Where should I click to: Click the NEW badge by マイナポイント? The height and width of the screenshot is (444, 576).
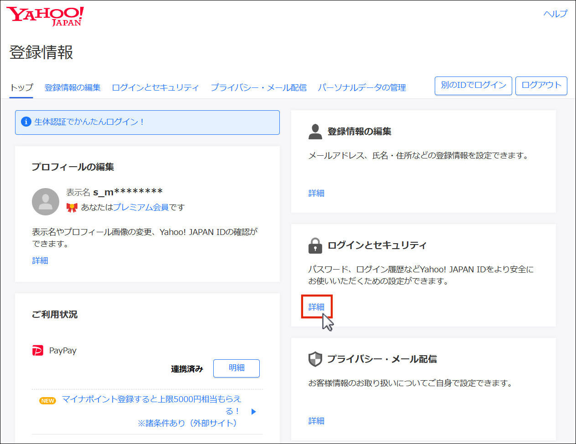click(x=47, y=401)
